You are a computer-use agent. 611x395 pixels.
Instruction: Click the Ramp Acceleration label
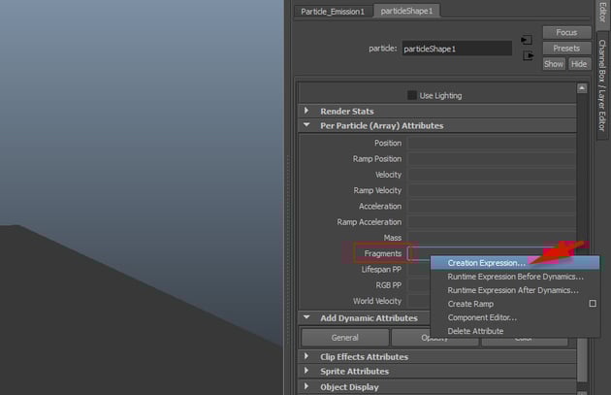[x=369, y=222]
